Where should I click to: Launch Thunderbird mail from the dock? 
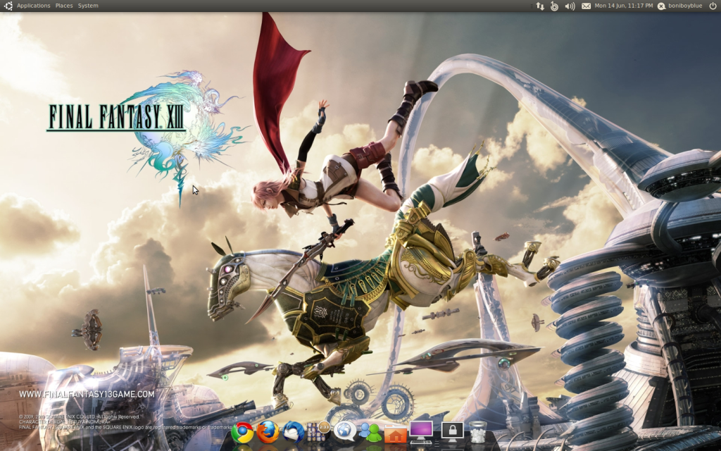tap(293, 433)
